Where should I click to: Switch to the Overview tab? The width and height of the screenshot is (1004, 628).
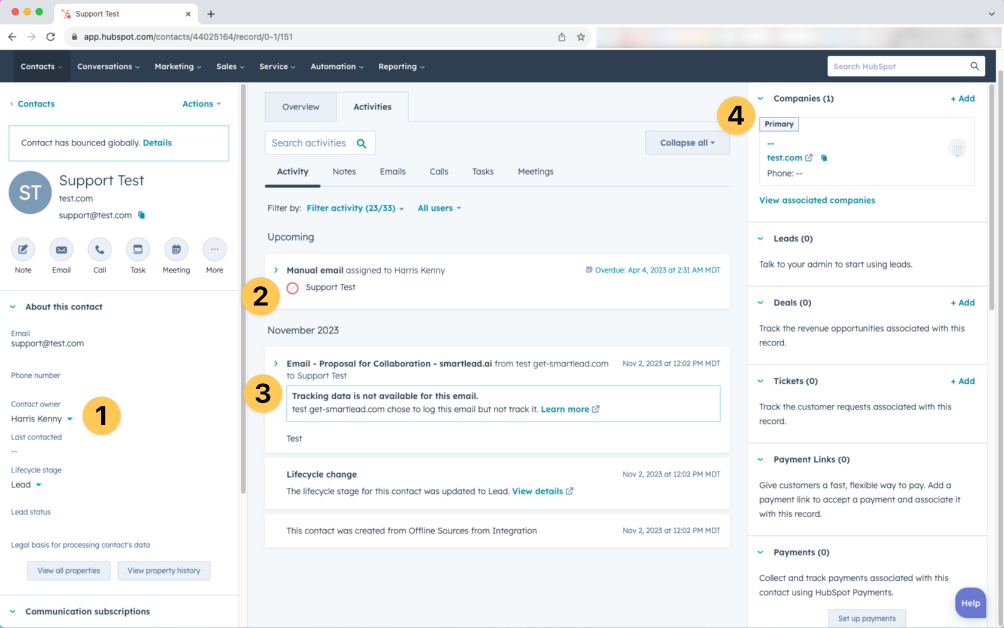tap(301, 107)
